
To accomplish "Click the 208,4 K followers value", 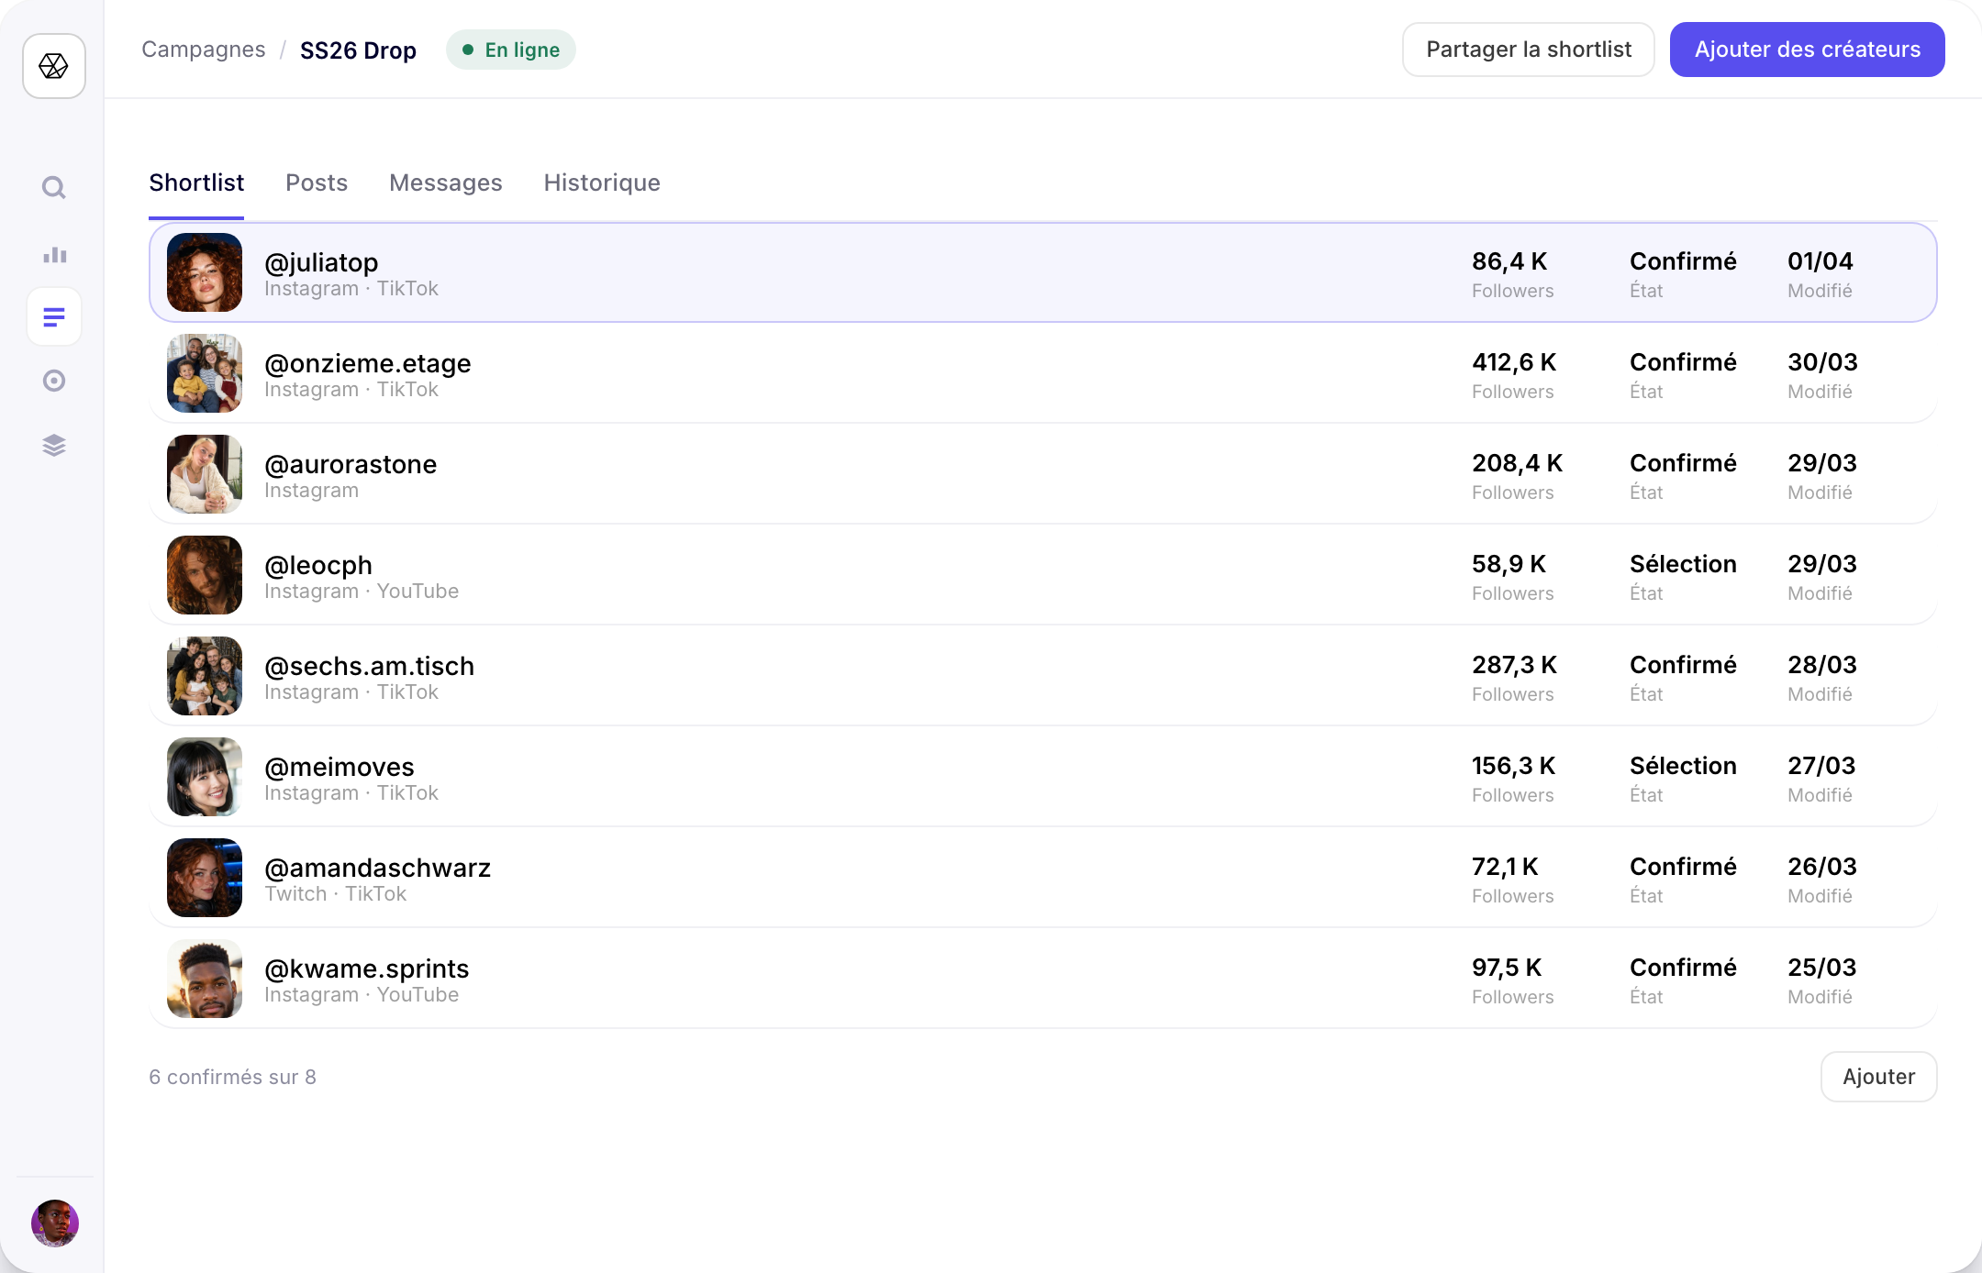I will point(1517,463).
